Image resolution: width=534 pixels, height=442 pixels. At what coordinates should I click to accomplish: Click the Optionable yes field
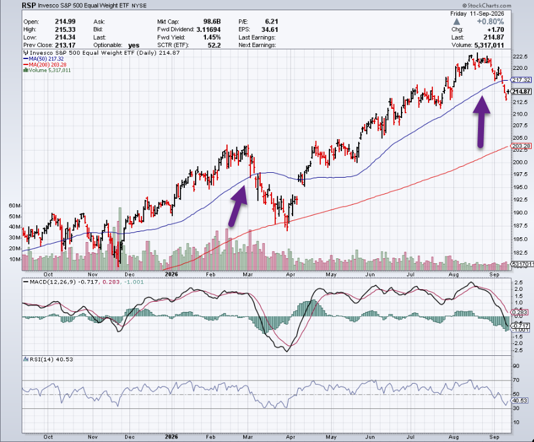(116, 45)
